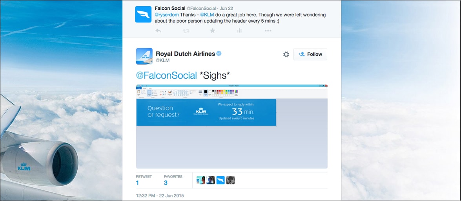Click the reply arrow under Falcon Social's tweet
The width and height of the screenshot is (461, 201).
tap(158, 31)
